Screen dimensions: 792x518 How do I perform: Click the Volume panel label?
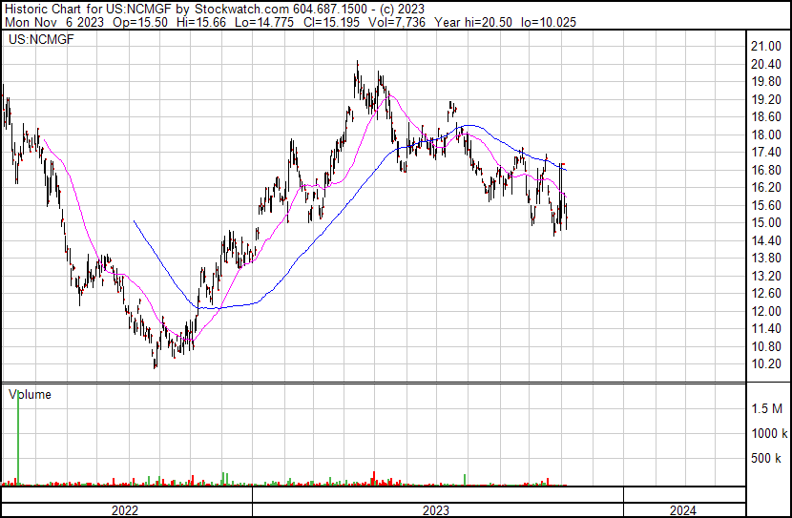coord(30,394)
